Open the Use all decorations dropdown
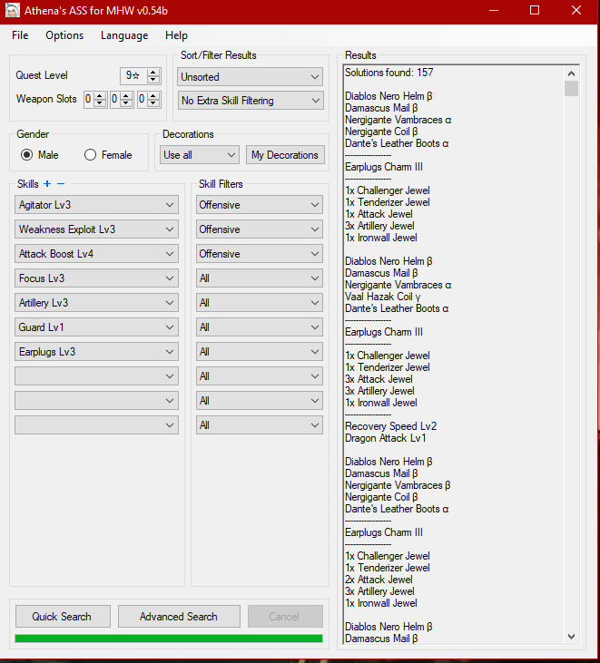This screenshot has height=663, width=600. click(x=200, y=155)
